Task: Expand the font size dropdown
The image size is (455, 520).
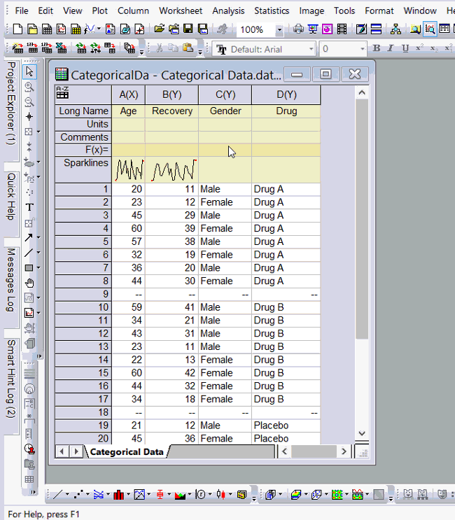Action: pyautogui.click(x=361, y=49)
